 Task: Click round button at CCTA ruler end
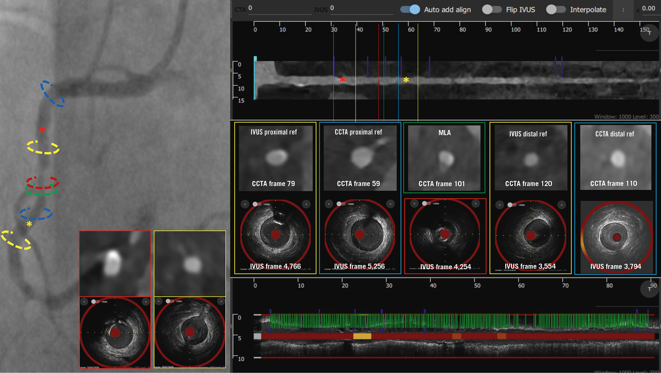[649, 33]
